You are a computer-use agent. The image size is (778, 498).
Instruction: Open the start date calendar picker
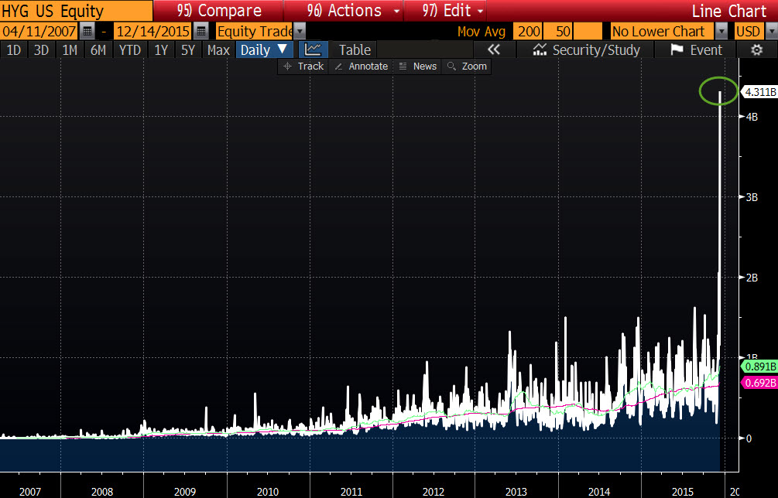[87, 31]
